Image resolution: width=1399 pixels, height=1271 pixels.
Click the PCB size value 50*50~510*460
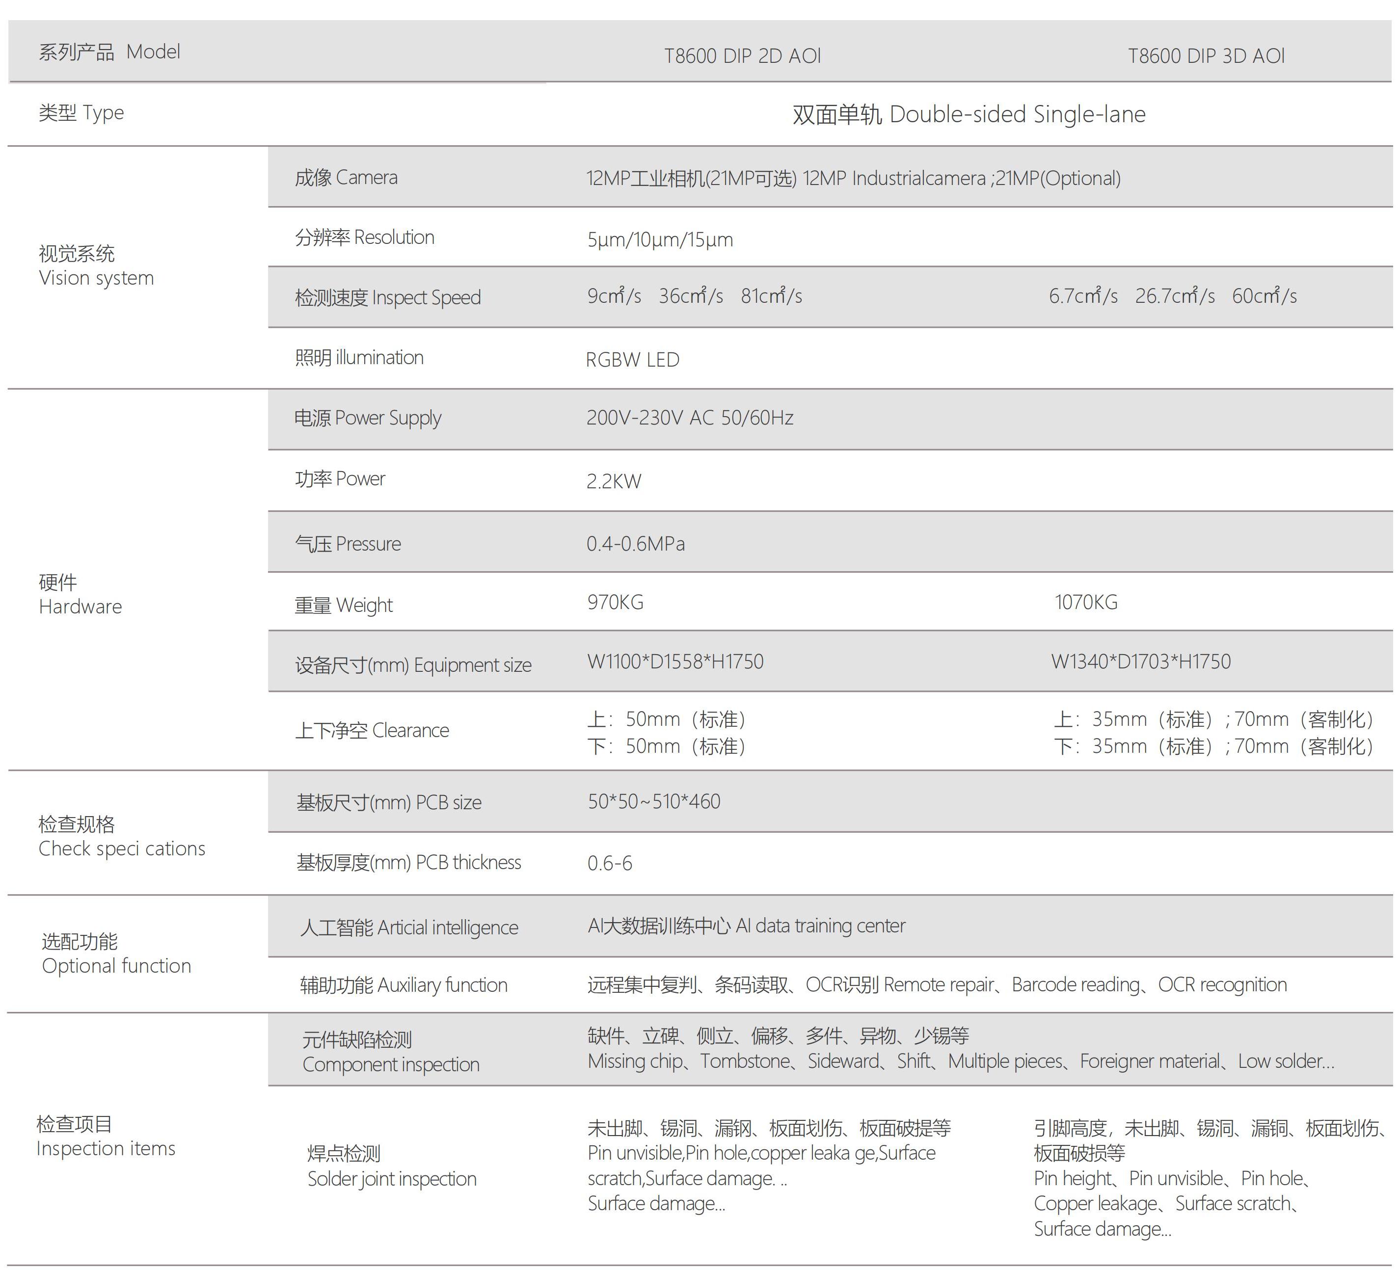pos(654,802)
